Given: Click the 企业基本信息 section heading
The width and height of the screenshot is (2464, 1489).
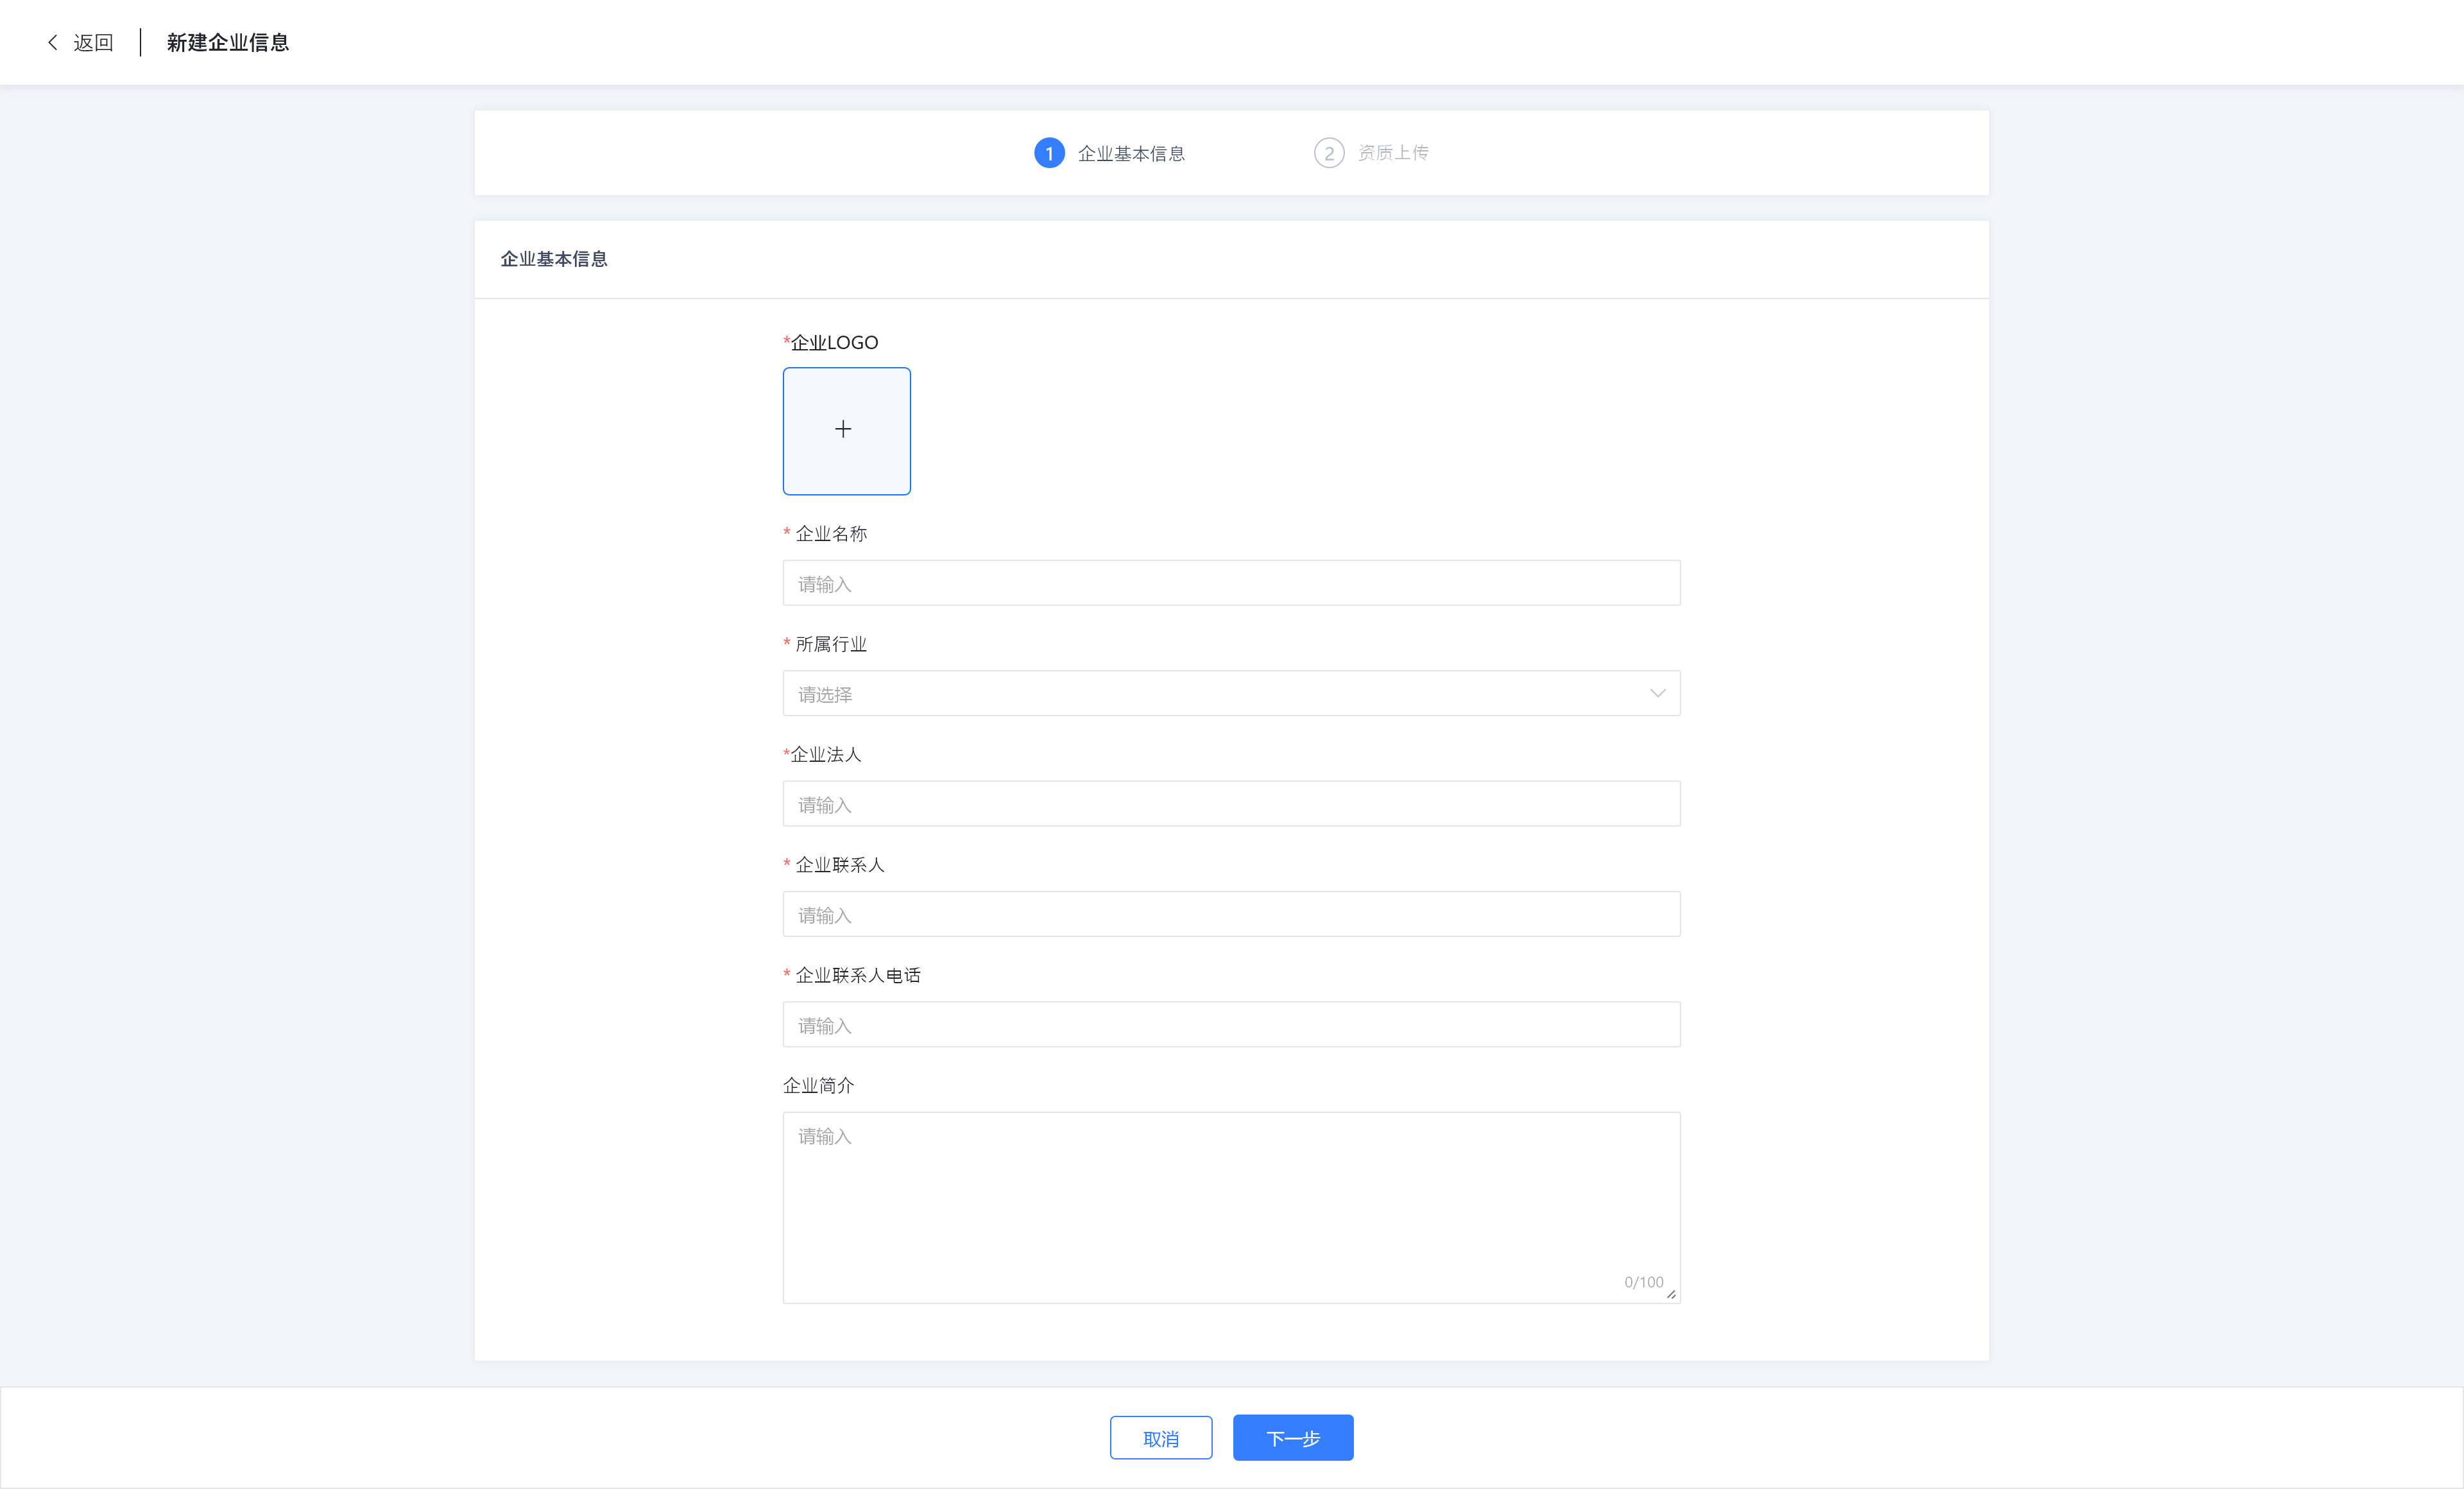Looking at the screenshot, I should tap(554, 259).
